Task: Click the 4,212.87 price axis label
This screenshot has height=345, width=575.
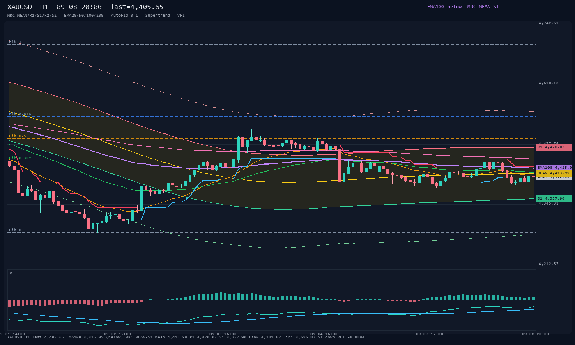Action: [x=548, y=264]
